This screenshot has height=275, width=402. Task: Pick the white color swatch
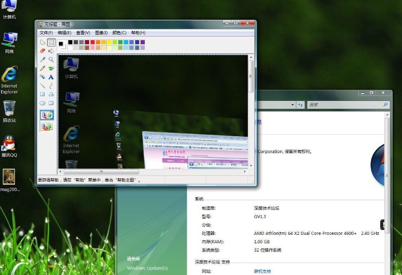(x=70, y=48)
